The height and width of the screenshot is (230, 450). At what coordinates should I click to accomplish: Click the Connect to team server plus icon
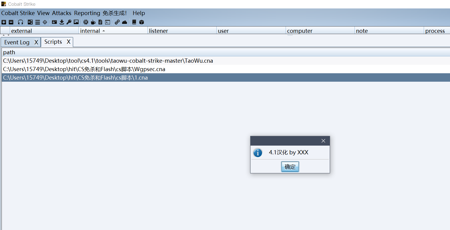(4, 22)
